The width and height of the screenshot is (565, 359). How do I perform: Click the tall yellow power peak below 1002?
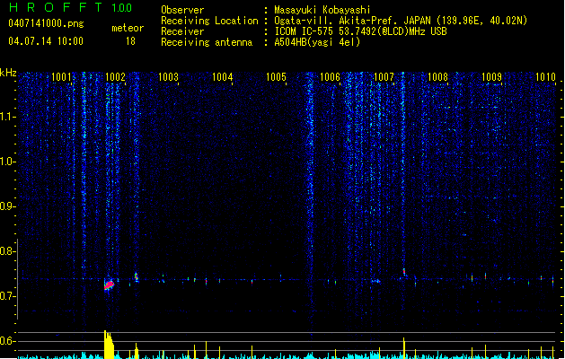coord(109,345)
